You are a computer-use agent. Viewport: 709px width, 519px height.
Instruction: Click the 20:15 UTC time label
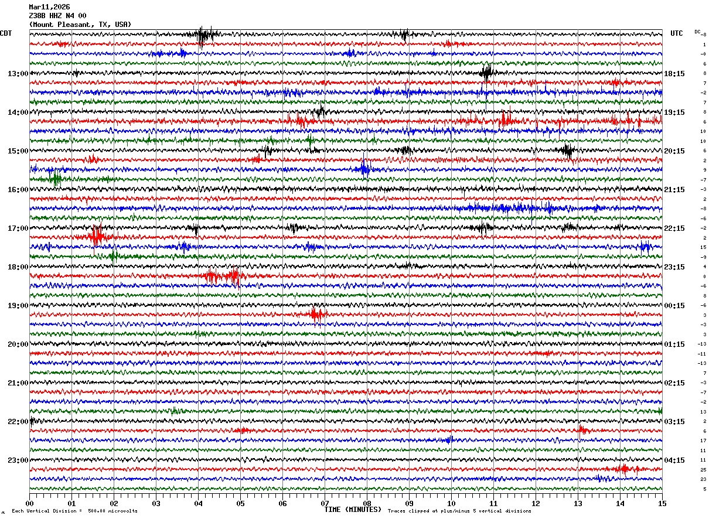[674, 151]
